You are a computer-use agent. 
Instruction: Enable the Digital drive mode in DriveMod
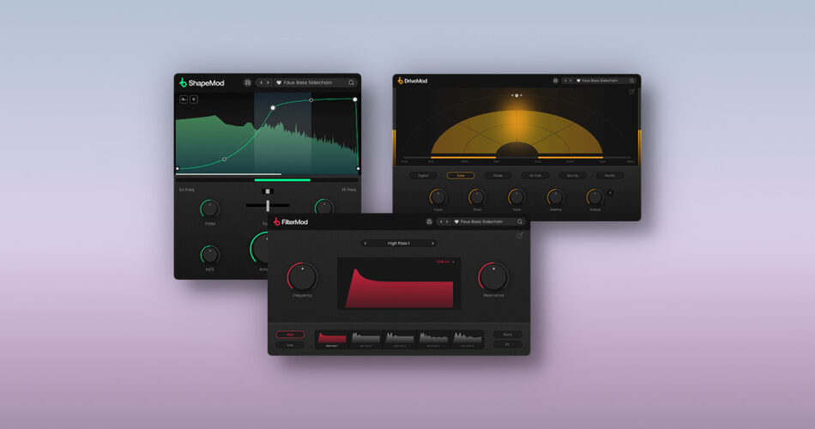coord(422,175)
